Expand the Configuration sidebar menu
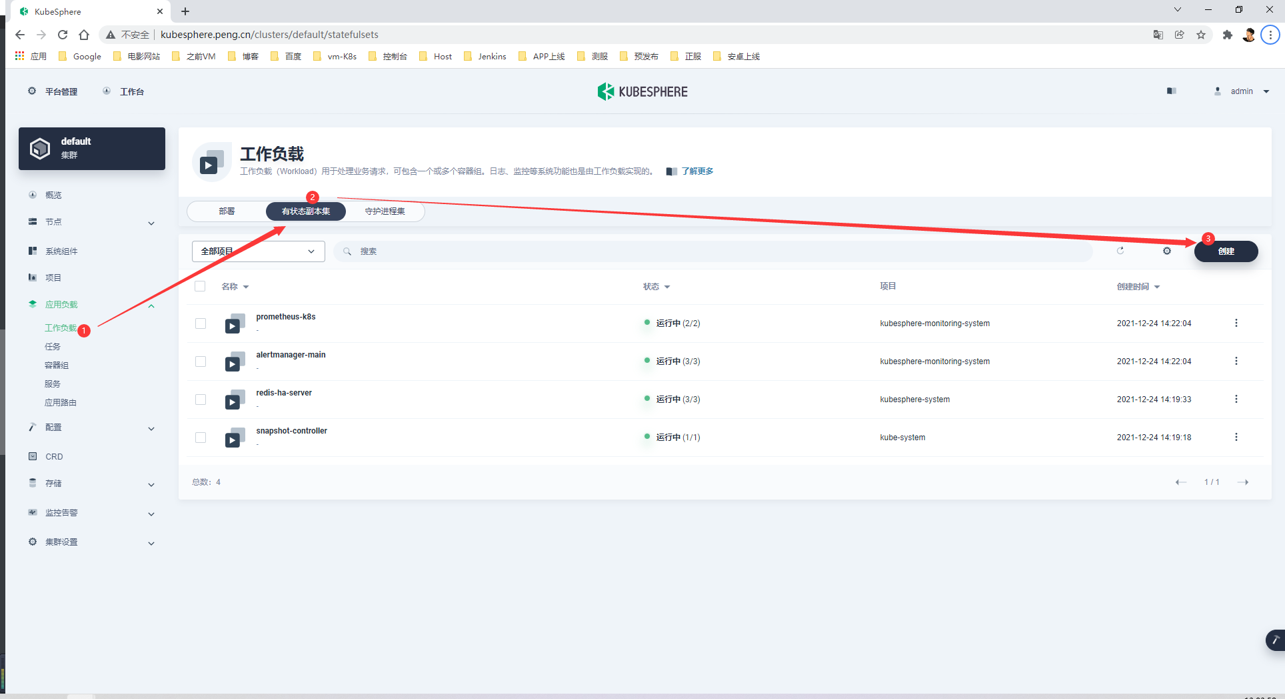1285x699 pixels. point(151,428)
